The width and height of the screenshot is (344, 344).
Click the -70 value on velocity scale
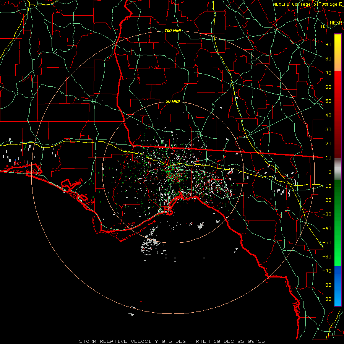(327, 271)
